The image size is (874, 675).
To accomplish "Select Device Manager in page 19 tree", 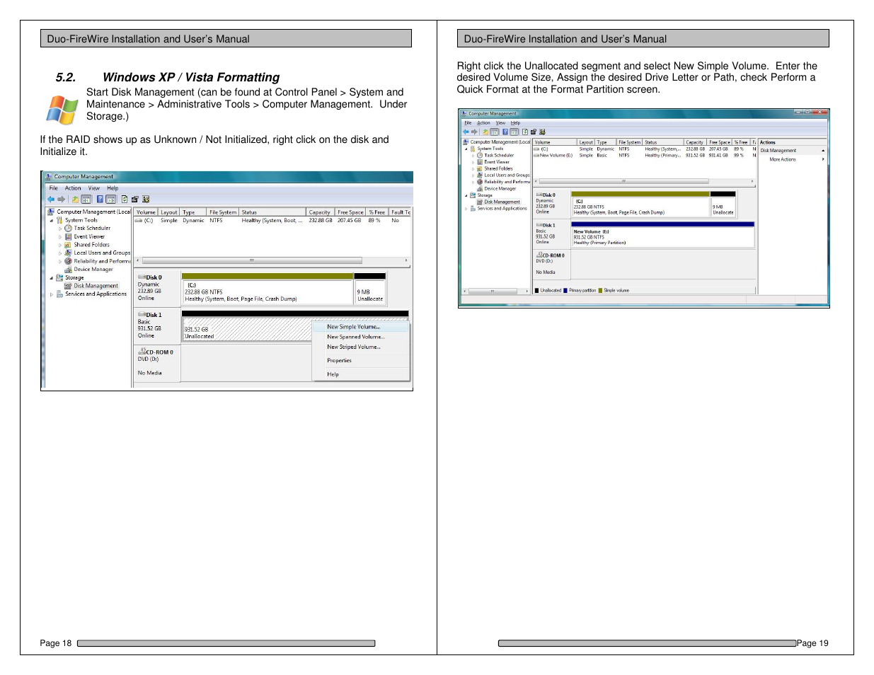I will click(500, 189).
